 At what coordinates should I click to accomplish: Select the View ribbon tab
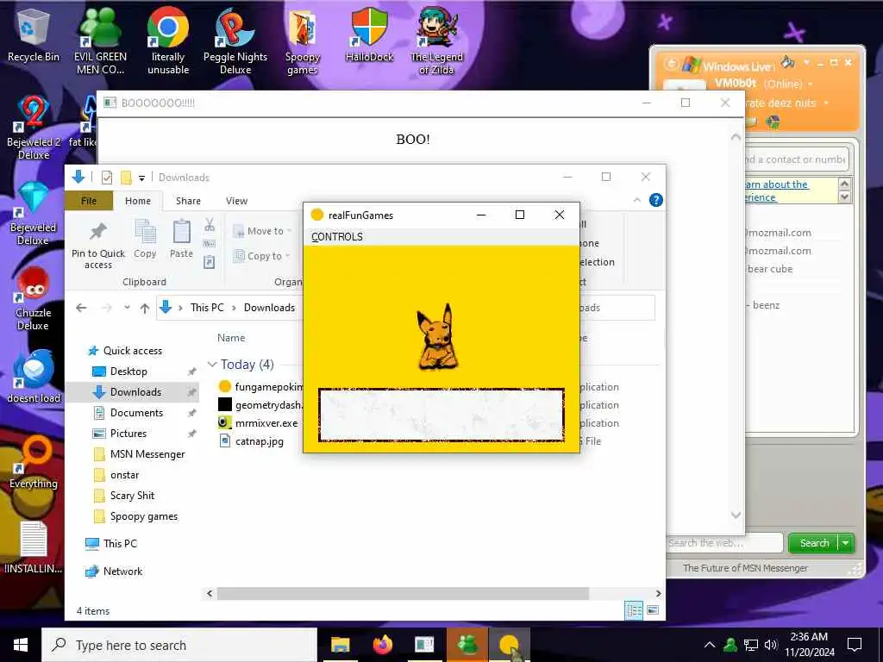pyautogui.click(x=236, y=201)
